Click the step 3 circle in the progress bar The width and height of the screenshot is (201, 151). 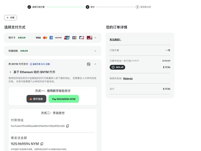click(137, 7)
